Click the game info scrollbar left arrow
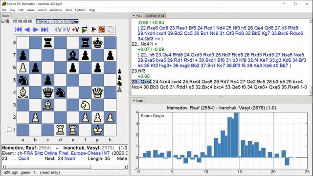313x176 pixels. click(3, 167)
